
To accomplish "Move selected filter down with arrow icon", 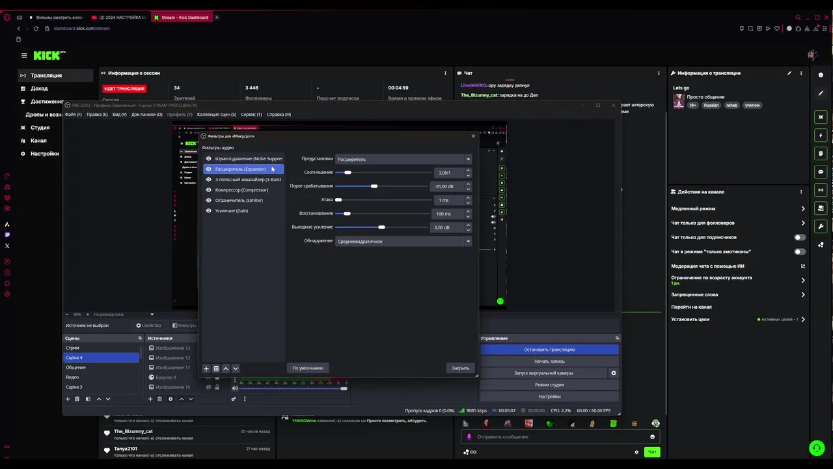I will (236, 369).
